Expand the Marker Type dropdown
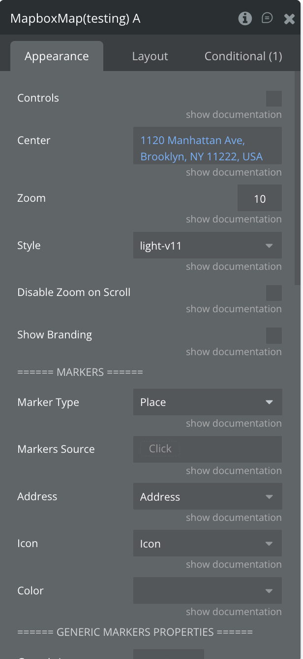303x659 pixels. 207,403
